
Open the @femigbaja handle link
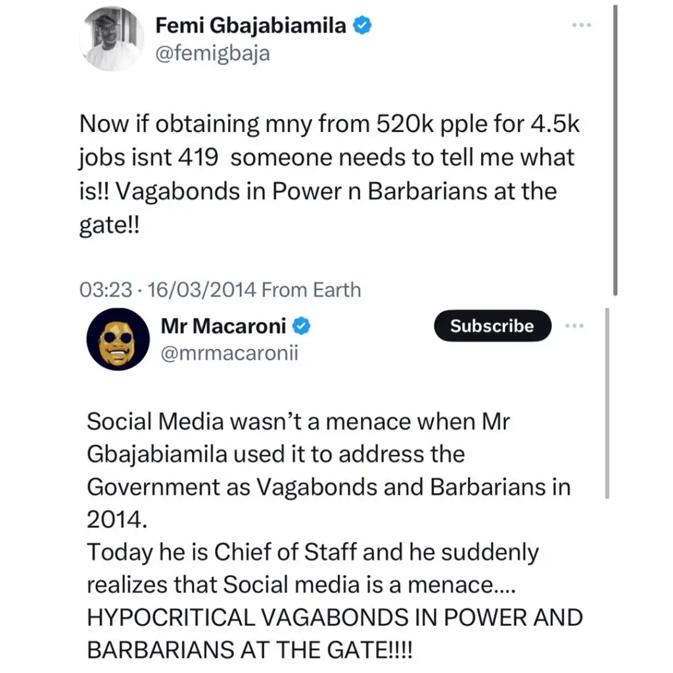pyautogui.click(x=212, y=53)
